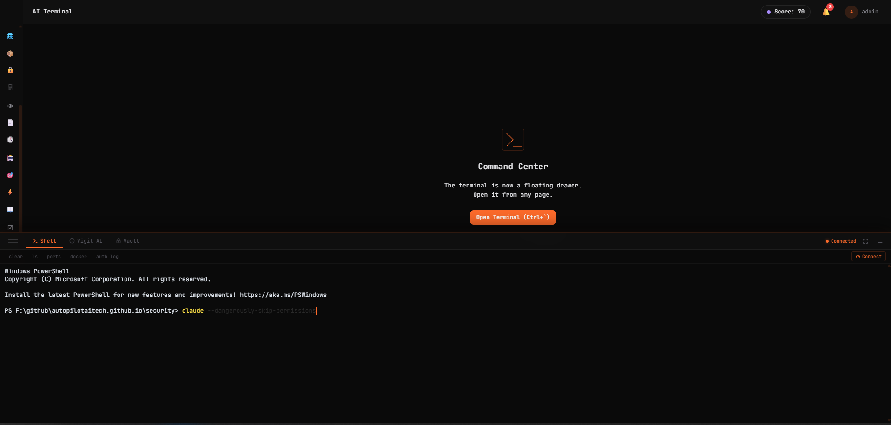The height and width of the screenshot is (425, 891).
Task: Open the robot AI assistant icon
Action: [x=10, y=158]
